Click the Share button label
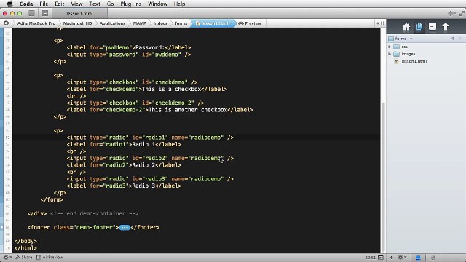 coord(27,257)
